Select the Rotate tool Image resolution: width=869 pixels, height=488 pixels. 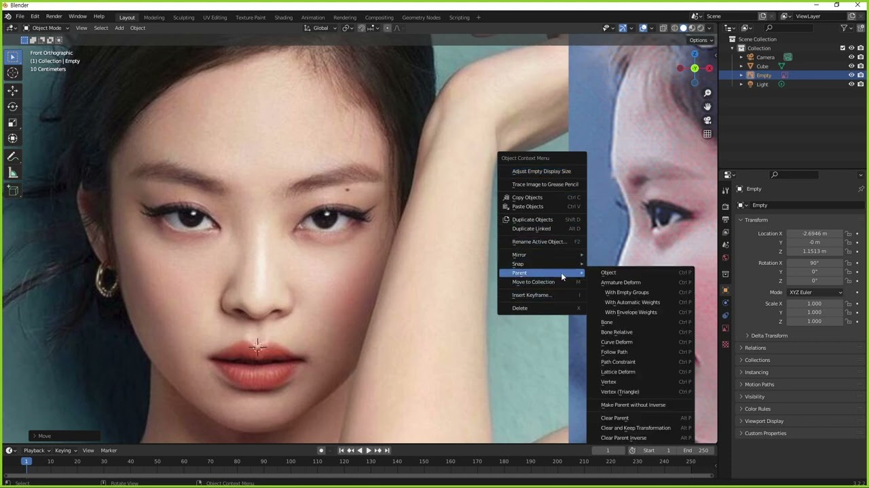click(x=12, y=106)
